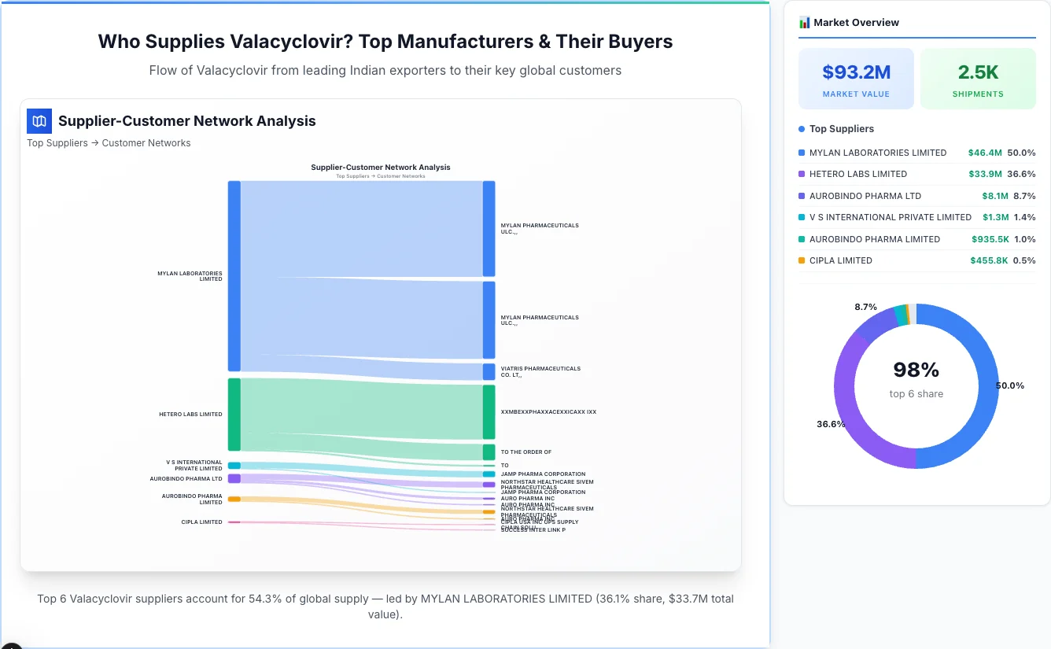Viewport: 1051px width, 649px height.
Task: Click the $46.4M value for MYLAN LABORATORIES
Action: tap(985, 153)
